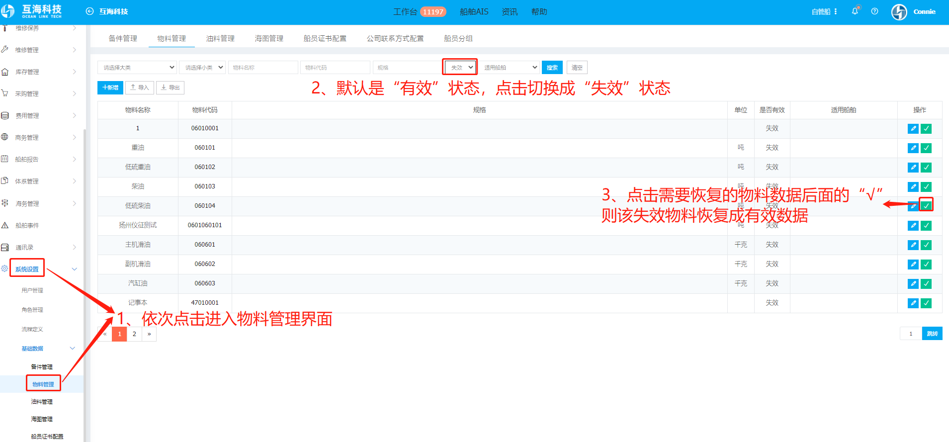Go to page 2 of results
The width and height of the screenshot is (949, 442).
(134, 334)
